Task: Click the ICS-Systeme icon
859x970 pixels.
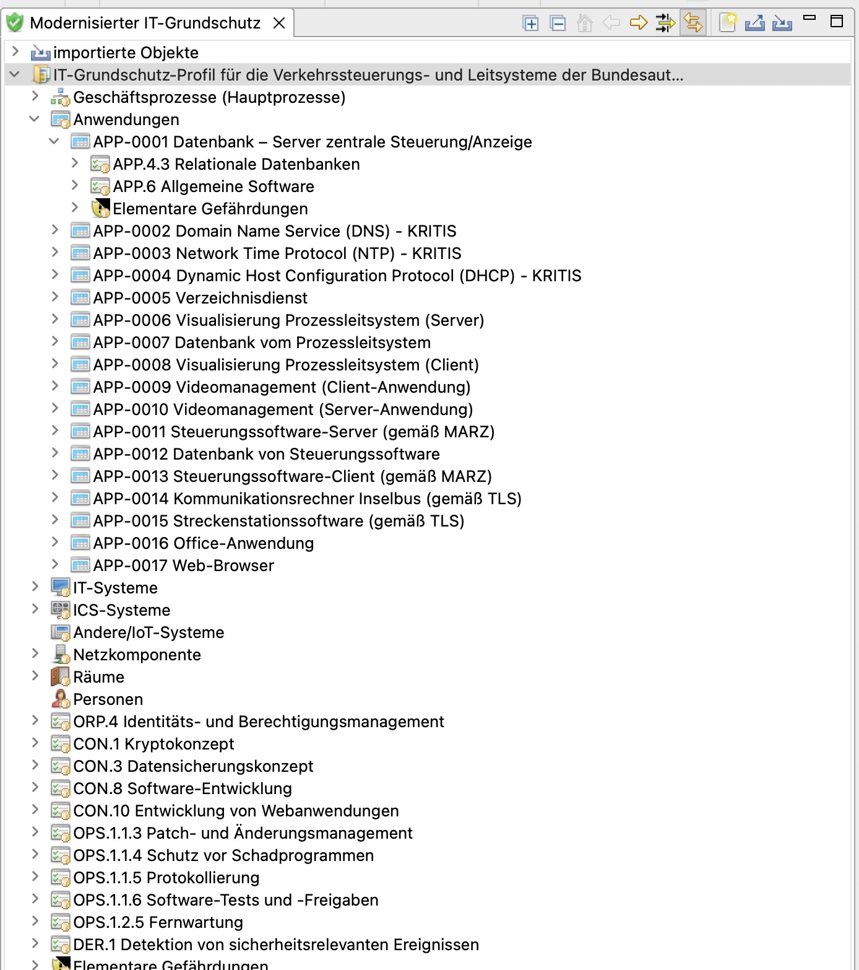Action: (x=61, y=610)
